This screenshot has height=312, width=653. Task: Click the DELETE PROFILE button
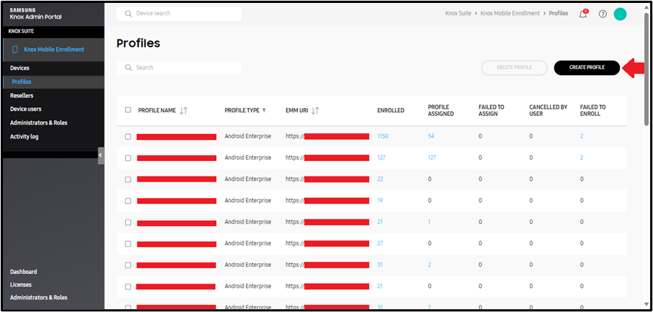514,67
